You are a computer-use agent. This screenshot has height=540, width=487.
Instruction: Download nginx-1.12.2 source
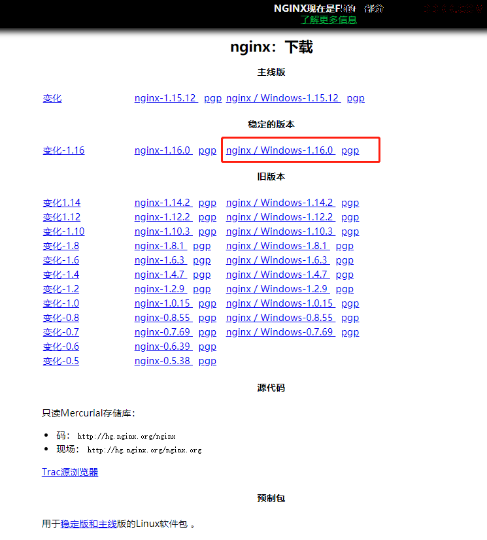(163, 217)
